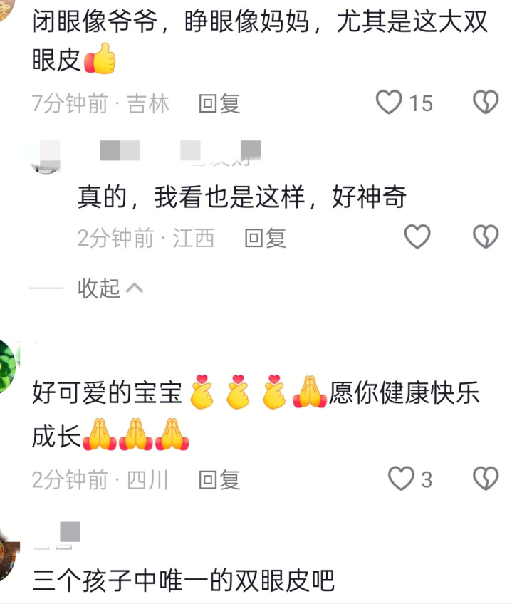Select comment text 真的，我看也是这样

(x=191, y=197)
